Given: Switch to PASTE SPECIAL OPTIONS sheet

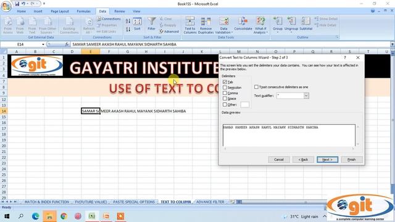Looking at the screenshot, I should click(x=134, y=202).
